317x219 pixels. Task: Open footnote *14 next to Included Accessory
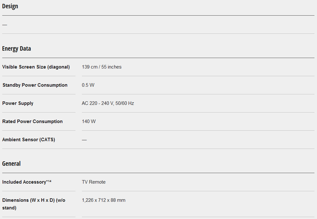tap(49, 181)
